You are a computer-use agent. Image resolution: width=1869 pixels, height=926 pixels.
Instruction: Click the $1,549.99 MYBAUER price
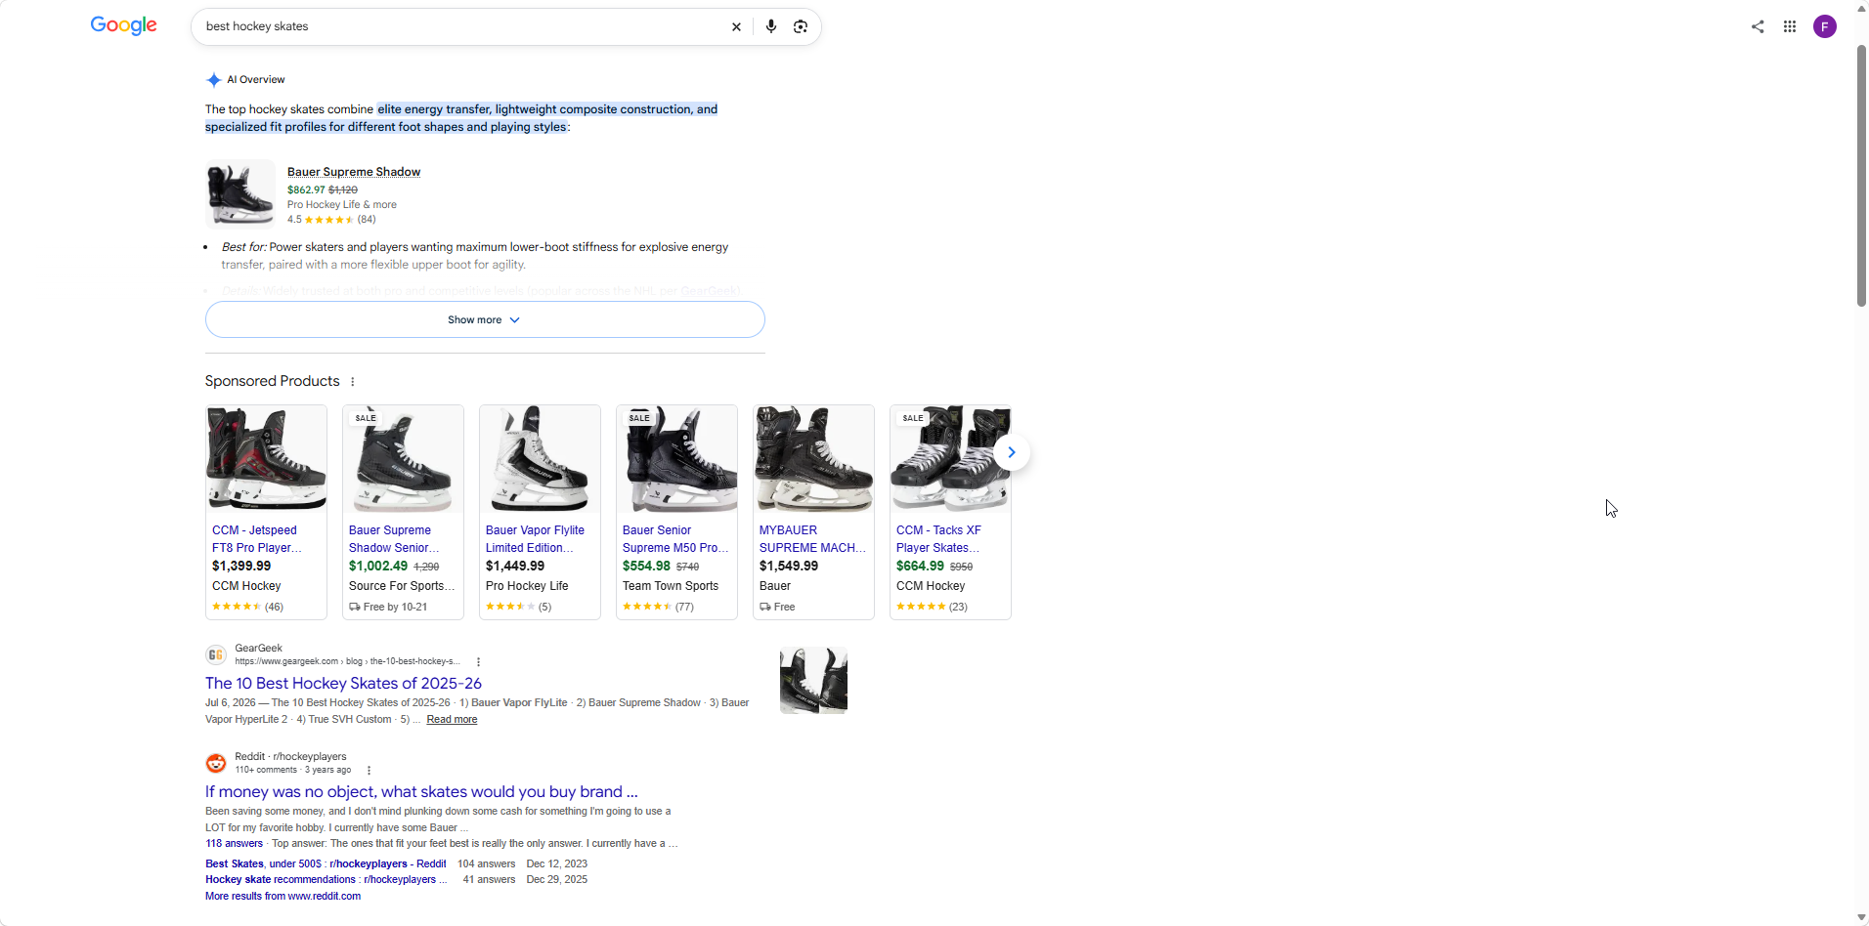(789, 567)
